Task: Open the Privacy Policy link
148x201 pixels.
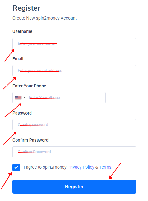Action: click(x=81, y=167)
